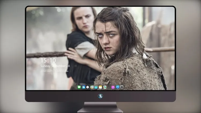
Task: Click the 15:10 clock widget
Action: [48, 60]
